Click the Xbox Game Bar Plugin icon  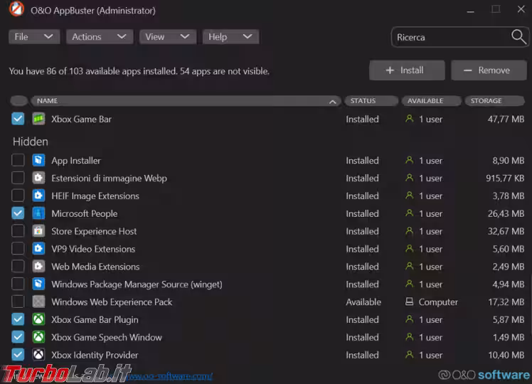click(38, 319)
